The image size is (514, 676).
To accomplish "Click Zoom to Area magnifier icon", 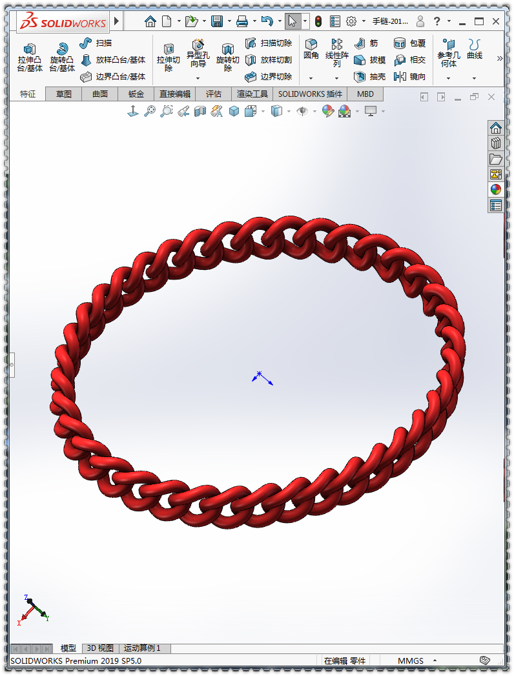I will click(x=167, y=111).
